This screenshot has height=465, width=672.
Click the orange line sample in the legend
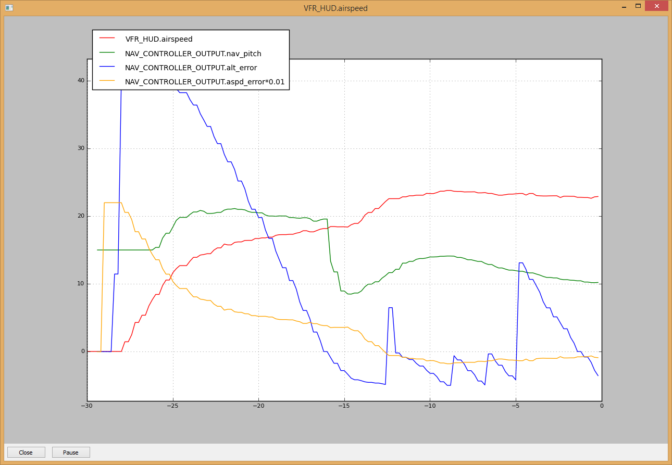[107, 81]
